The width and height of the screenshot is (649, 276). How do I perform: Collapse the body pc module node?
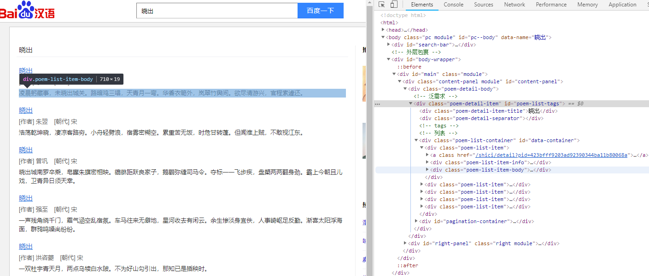[384, 37]
